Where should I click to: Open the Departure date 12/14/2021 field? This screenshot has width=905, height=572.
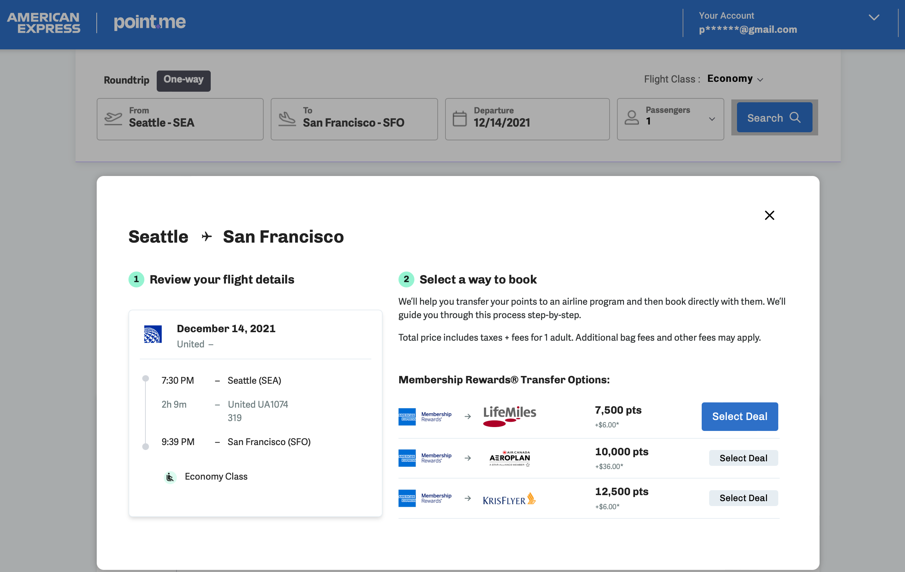[x=527, y=119]
